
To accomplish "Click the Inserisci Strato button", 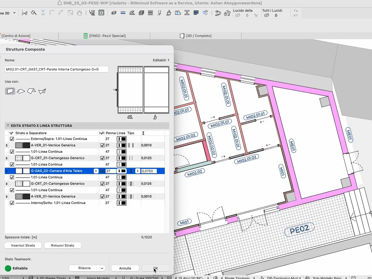I will point(23,246).
